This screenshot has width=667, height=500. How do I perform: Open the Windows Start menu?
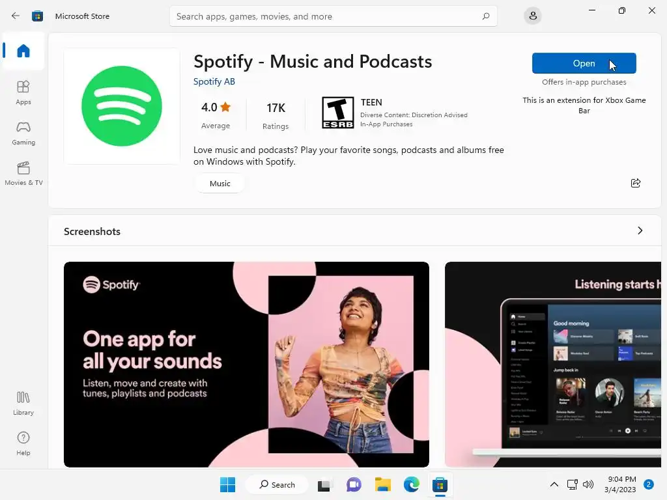(x=227, y=484)
